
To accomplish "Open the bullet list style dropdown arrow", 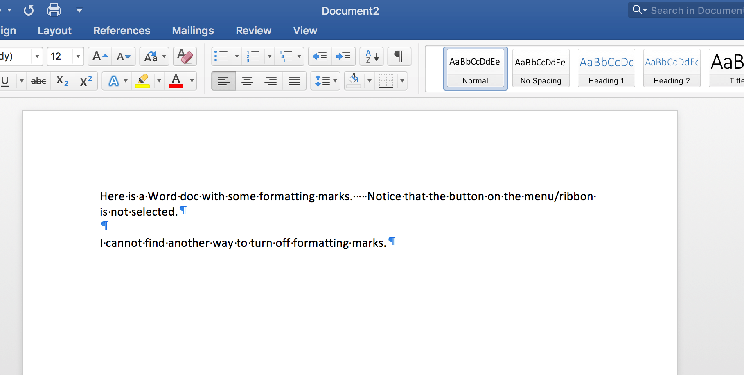I will pos(237,56).
